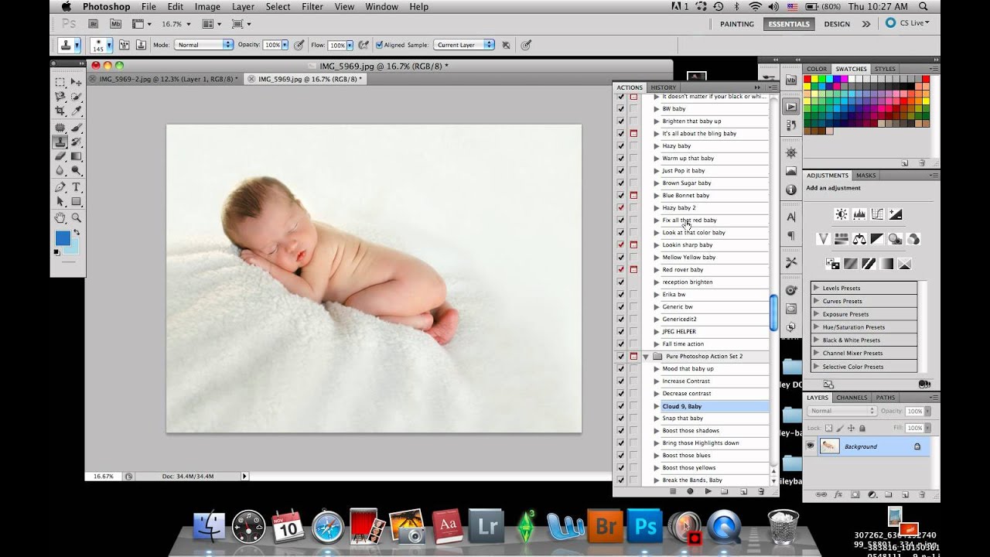Viewport: 990px width, 557px height.
Task: Click the Brightness/Contrast adjustment icon
Action: tap(841, 214)
